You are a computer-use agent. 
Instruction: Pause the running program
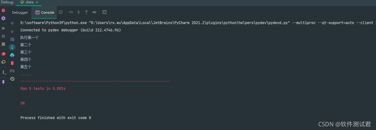tap(3, 36)
